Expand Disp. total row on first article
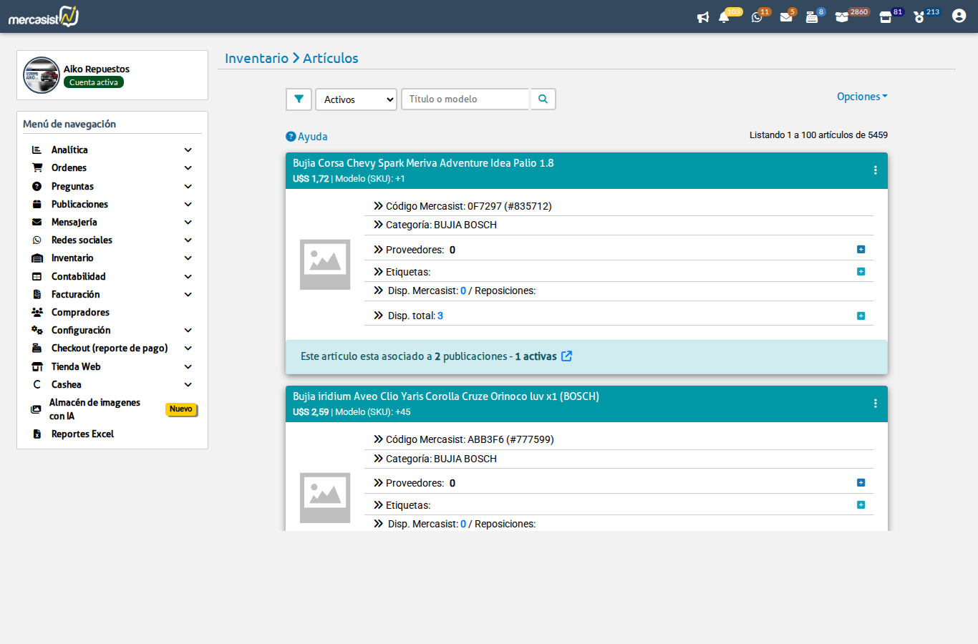Viewport: 978px width, 644px height. (x=861, y=316)
